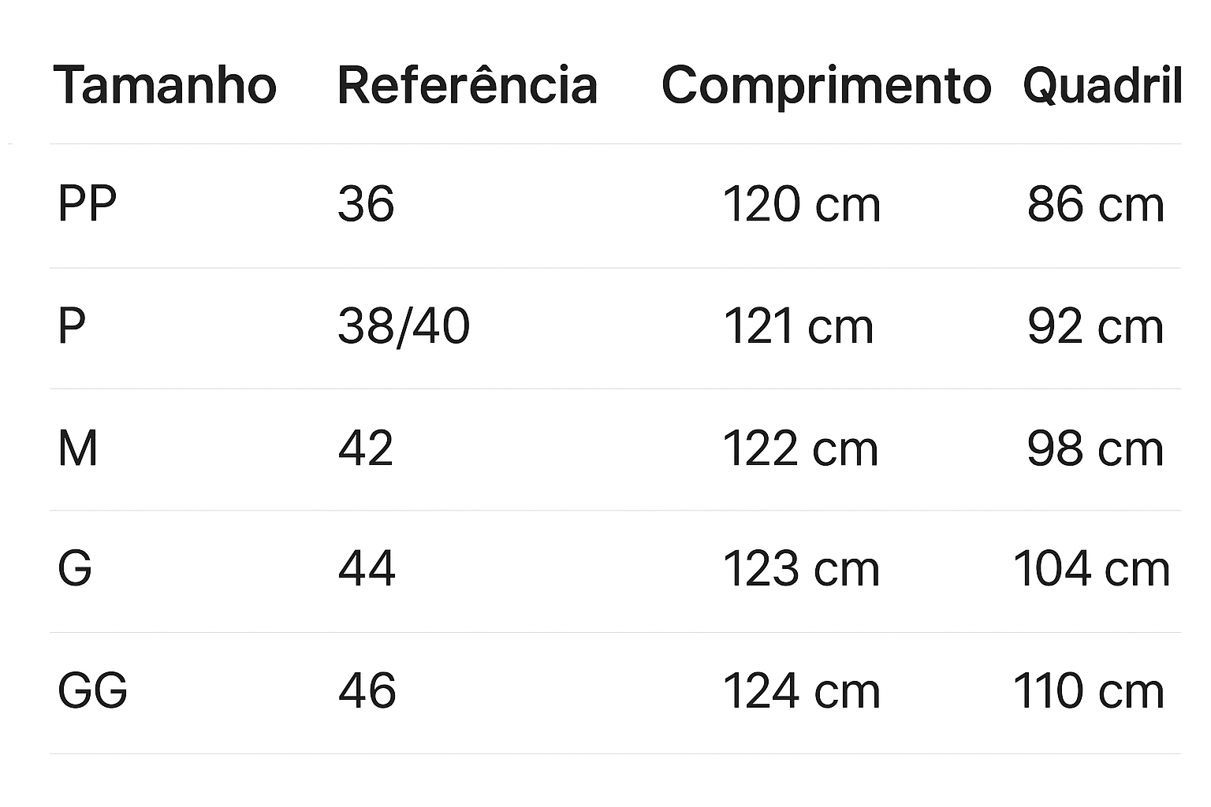This screenshot has height=807, width=1211.
Task: Select the M size cell
Action: [77, 449]
